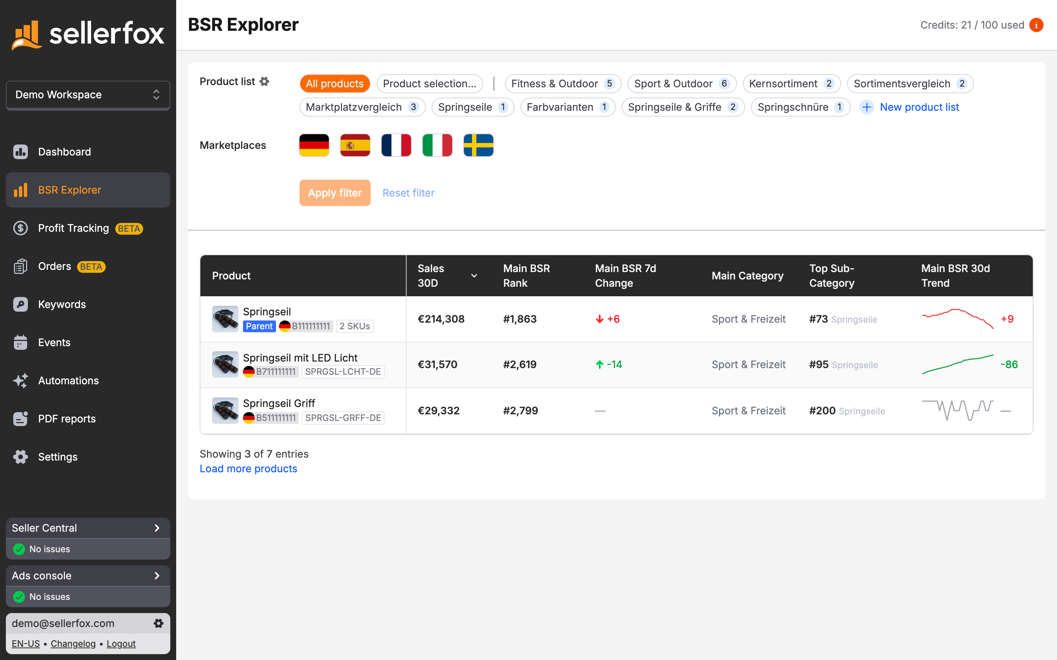
Task: Click New product list link
Action: pos(919,107)
